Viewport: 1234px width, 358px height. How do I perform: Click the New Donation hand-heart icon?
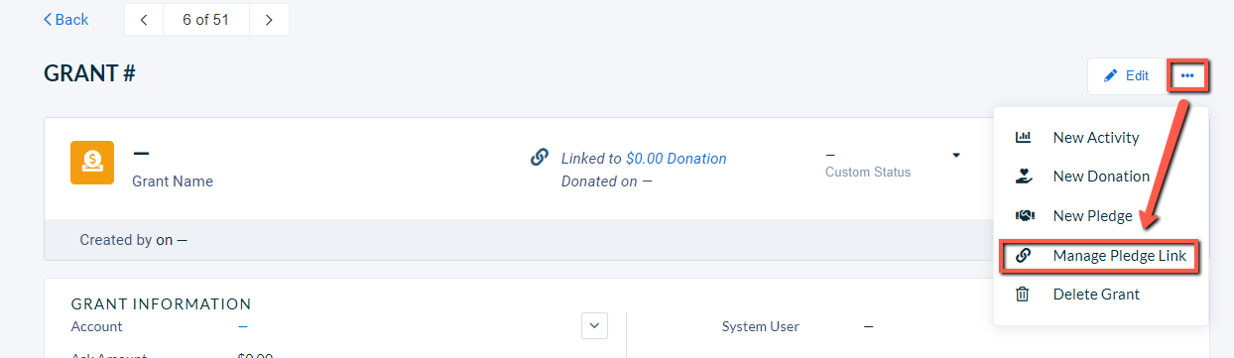[1024, 177]
